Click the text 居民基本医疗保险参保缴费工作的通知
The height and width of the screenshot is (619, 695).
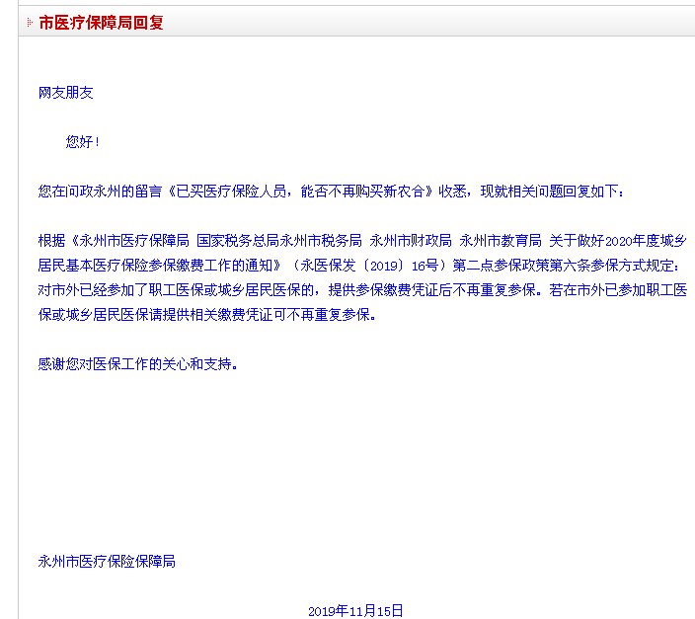coord(155,266)
